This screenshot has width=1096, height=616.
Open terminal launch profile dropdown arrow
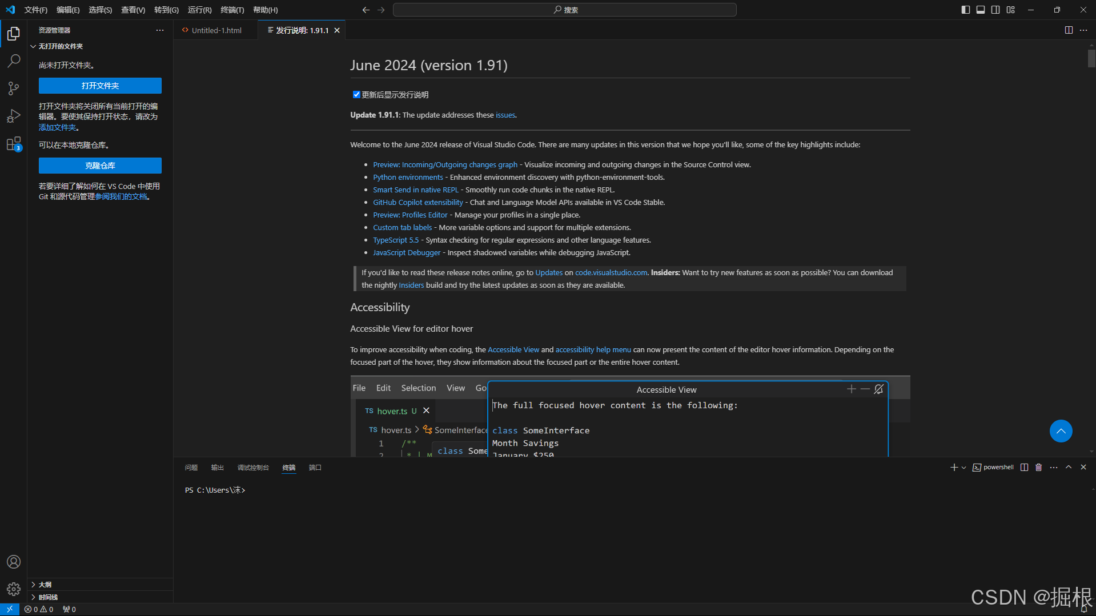click(x=963, y=468)
